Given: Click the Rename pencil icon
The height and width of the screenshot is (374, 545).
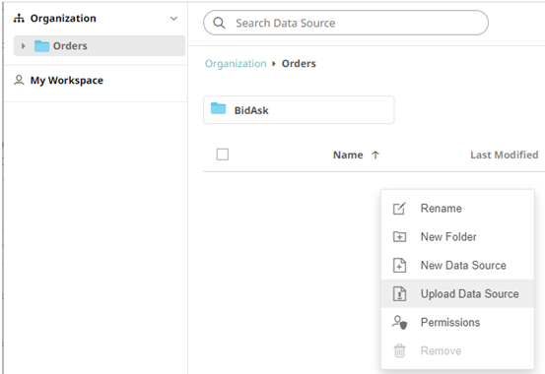Looking at the screenshot, I should click(x=399, y=209).
